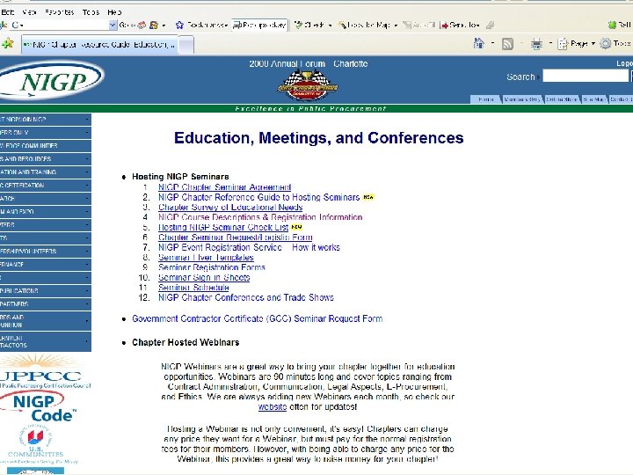Click the pencil icon at Google toolbar end
The image size is (633, 475).
point(490,25)
